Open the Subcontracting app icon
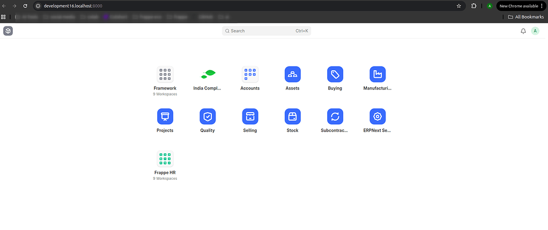The width and height of the screenshot is (548, 230). pos(335,116)
